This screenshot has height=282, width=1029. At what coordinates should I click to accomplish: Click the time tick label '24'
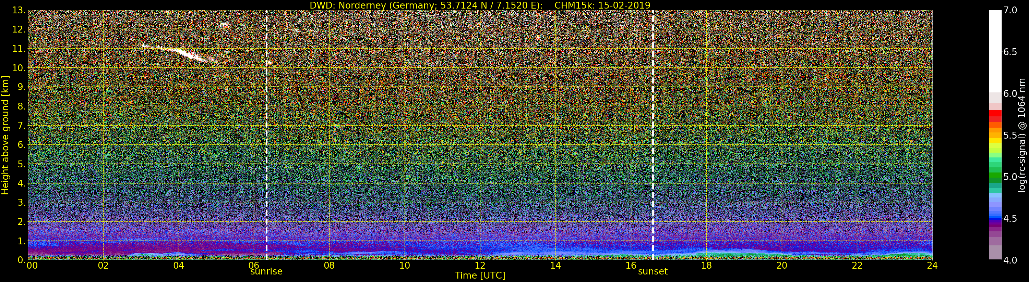coord(932,265)
